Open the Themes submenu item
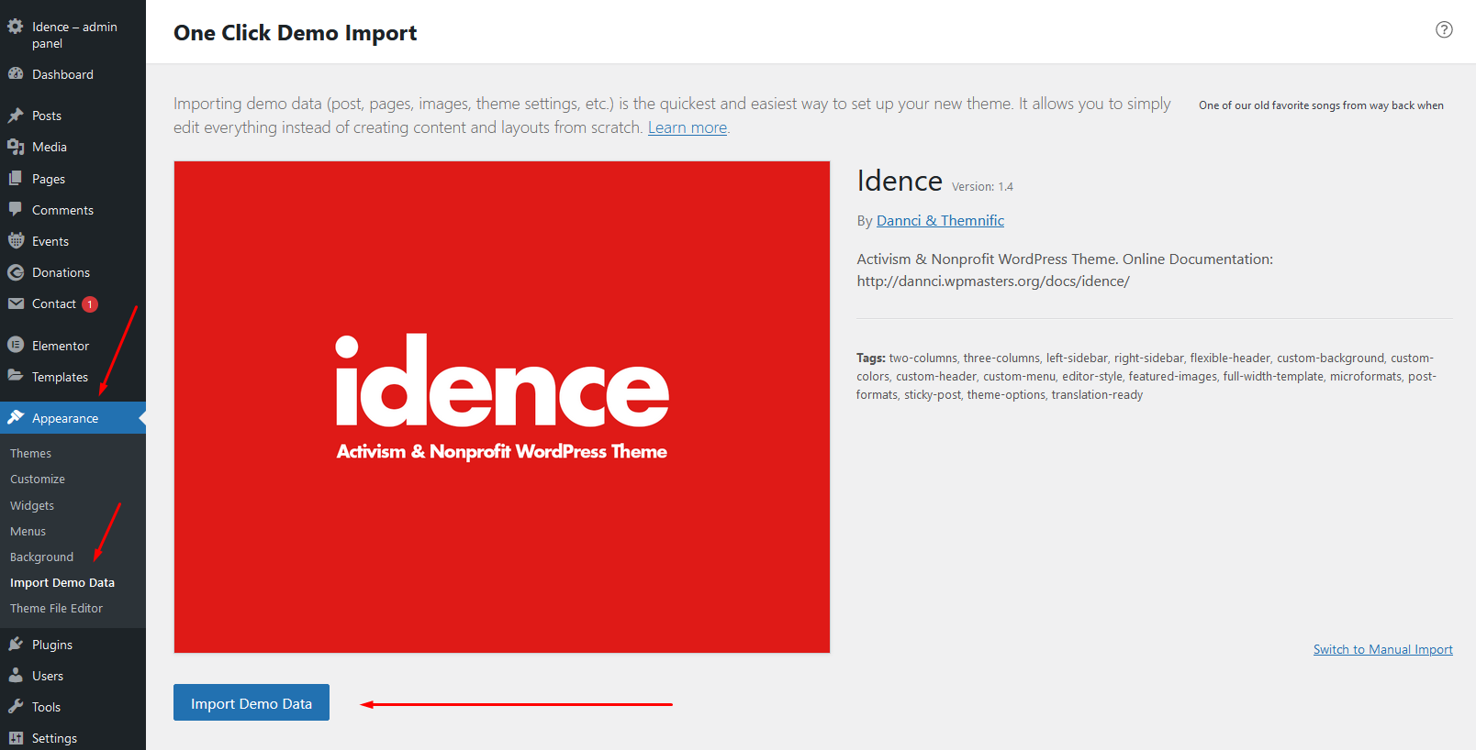The height and width of the screenshot is (750, 1476). [x=30, y=454]
